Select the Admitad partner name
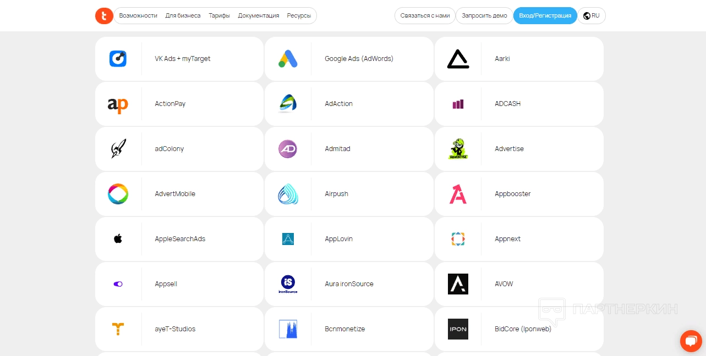Screen dimensions: 706x356 coord(337,149)
